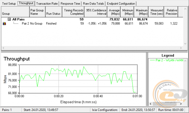Viewport: 189px width, 113px height.
Task: Select the Throughput tab
Action: tap(26, 3)
